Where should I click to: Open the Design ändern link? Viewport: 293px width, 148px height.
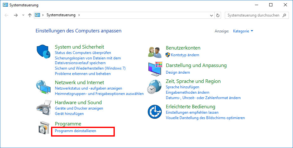tap(178, 72)
